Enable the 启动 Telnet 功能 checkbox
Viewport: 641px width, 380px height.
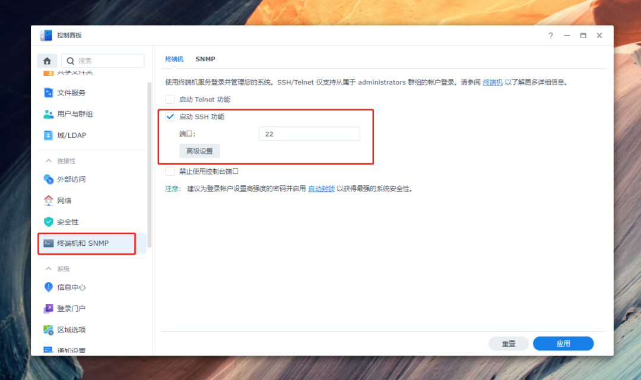point(170,99)
